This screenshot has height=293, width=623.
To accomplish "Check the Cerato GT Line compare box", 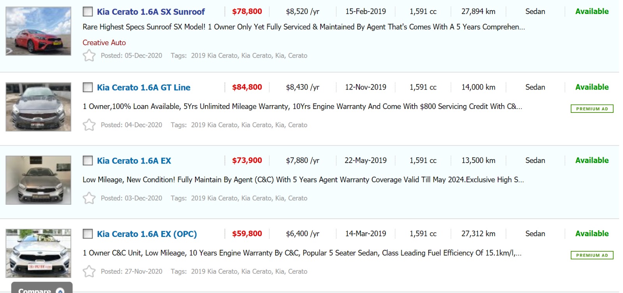I will tap(88, 87).
